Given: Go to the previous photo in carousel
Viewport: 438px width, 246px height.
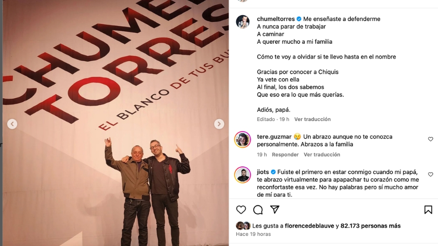Looking at the screenshot, I should (12, 124).
